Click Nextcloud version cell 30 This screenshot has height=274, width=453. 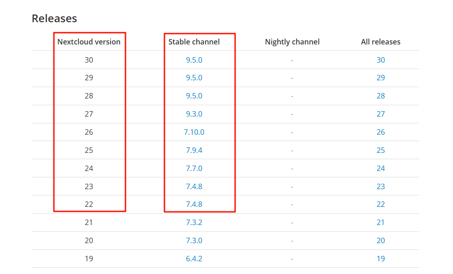tap(89, 60)
